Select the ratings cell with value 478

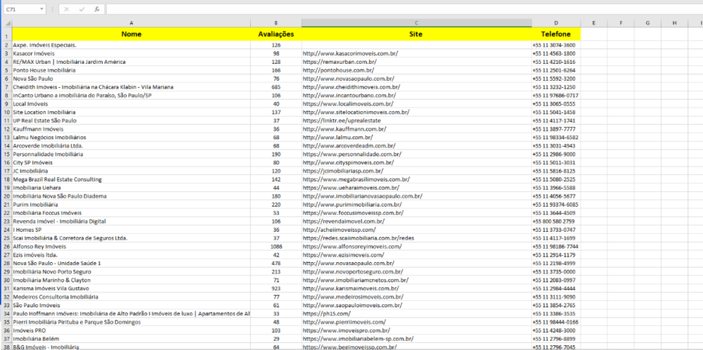pos(276,263)
